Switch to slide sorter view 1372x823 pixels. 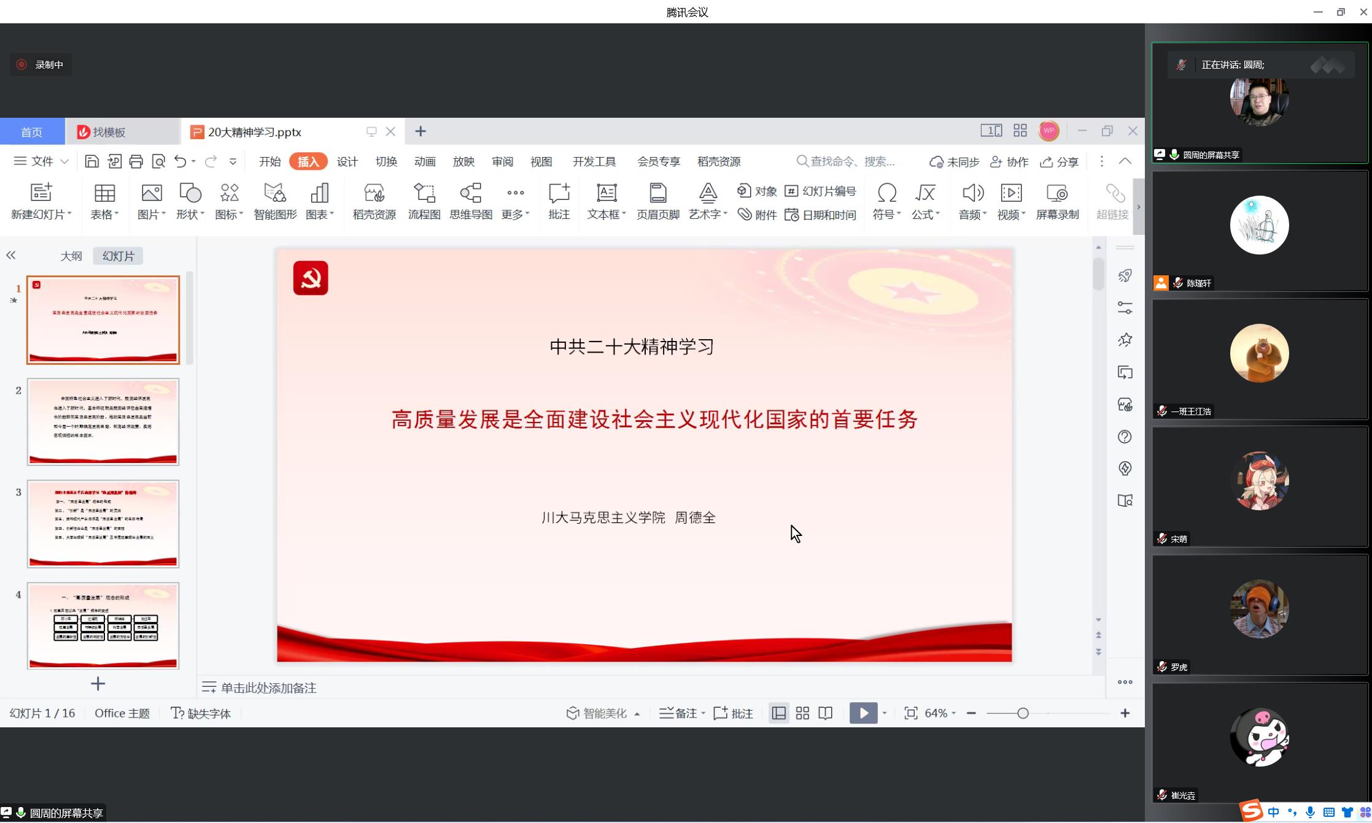point(802,713)
